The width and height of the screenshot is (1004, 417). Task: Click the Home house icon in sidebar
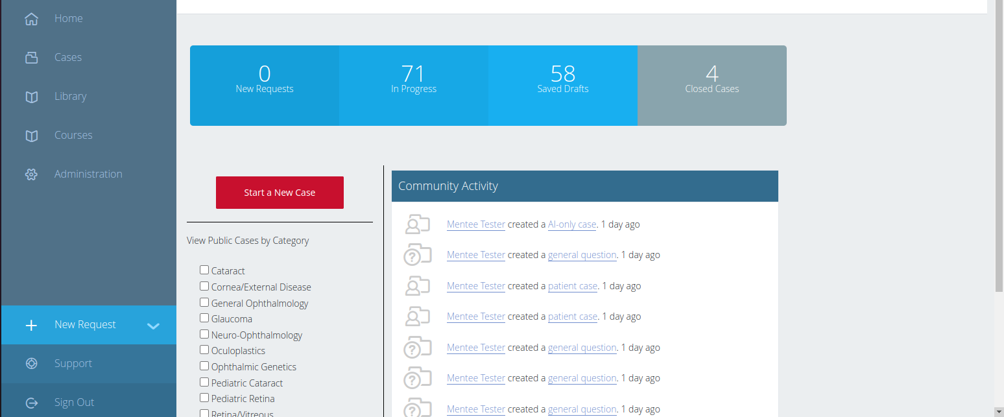pyautogui.click(x=31, y=19)
